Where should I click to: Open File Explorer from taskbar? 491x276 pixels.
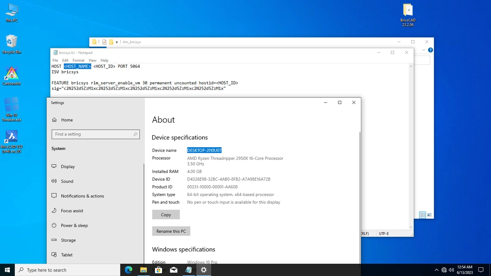coord(144,270)
